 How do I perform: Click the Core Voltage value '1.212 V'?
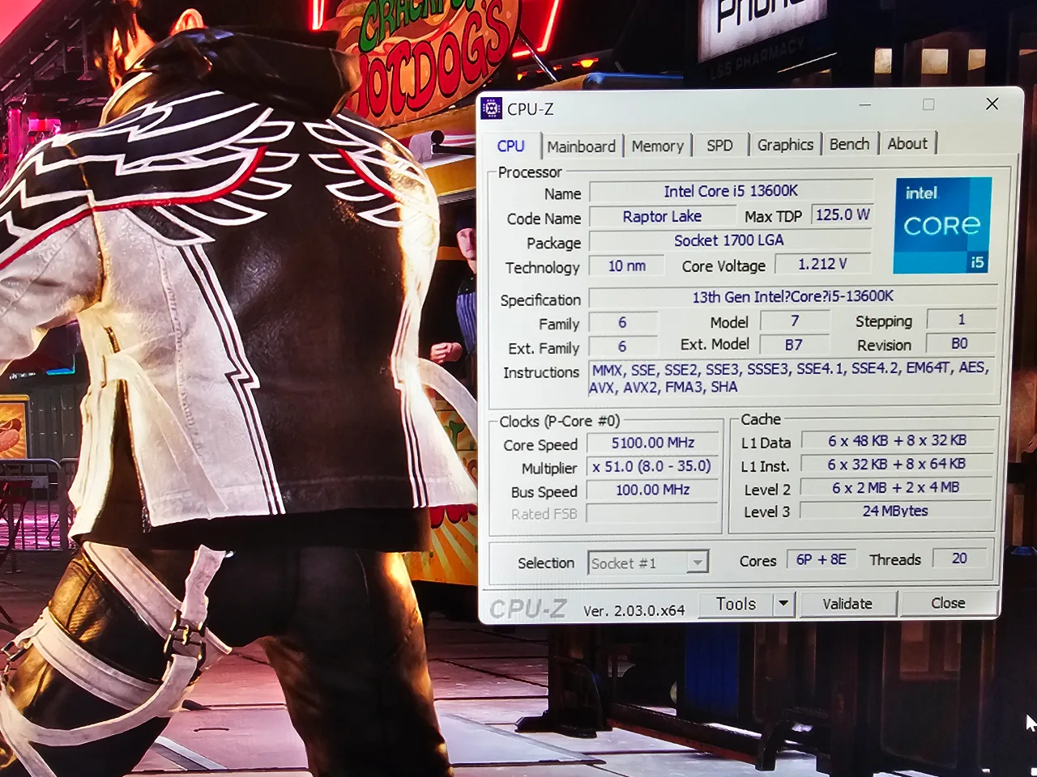[821, 264]
